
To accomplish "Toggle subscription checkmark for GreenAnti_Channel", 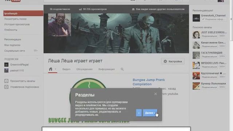I will 203,19.
